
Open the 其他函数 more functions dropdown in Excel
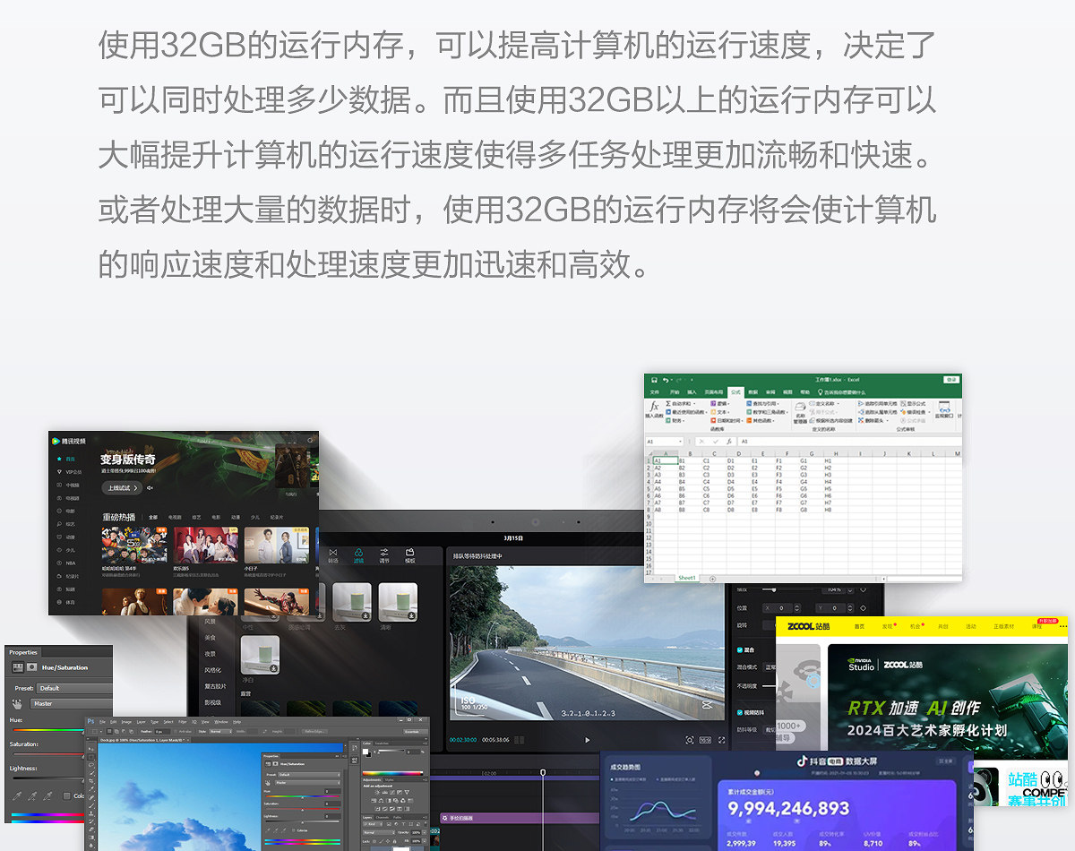[761, 420]
